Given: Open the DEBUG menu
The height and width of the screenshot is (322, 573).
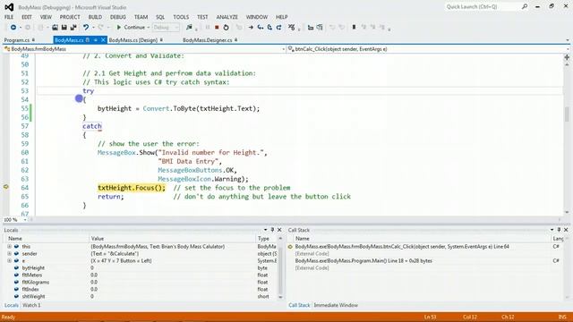Looking at the screenshot, I should coord(118,17).
